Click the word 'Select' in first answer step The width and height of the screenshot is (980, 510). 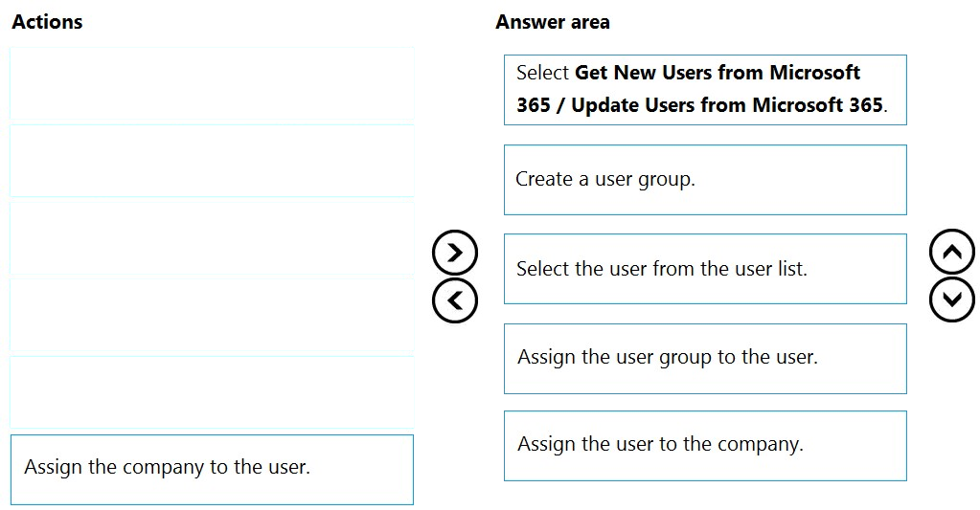click(x=542, y=73)
